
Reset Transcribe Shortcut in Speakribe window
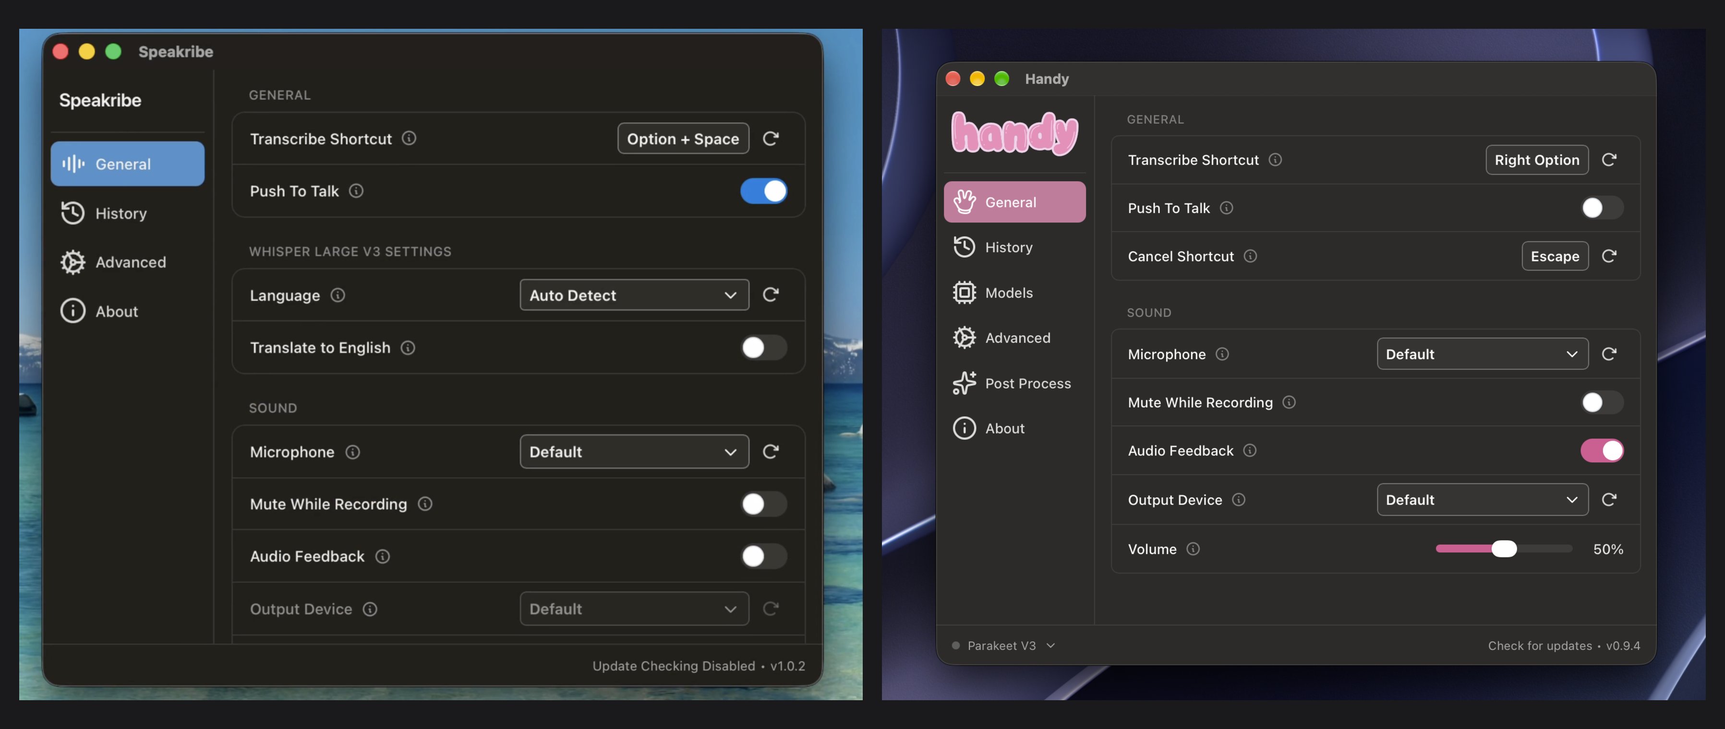tap(771, 139)
